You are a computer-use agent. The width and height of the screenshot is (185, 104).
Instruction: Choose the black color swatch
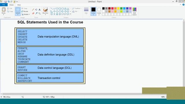(x=103, y=8)
